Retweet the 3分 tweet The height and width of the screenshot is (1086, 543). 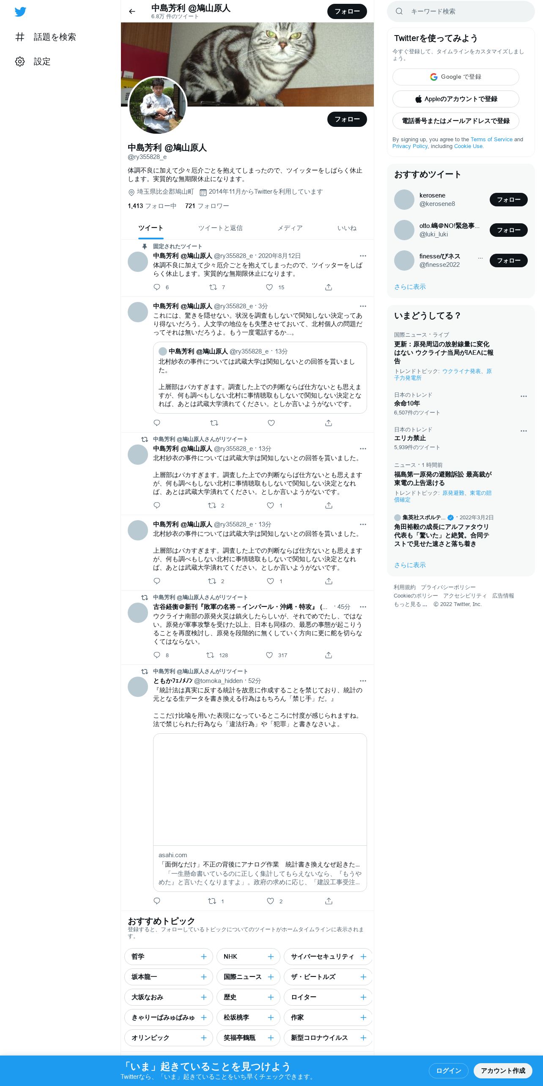[214, 423]
